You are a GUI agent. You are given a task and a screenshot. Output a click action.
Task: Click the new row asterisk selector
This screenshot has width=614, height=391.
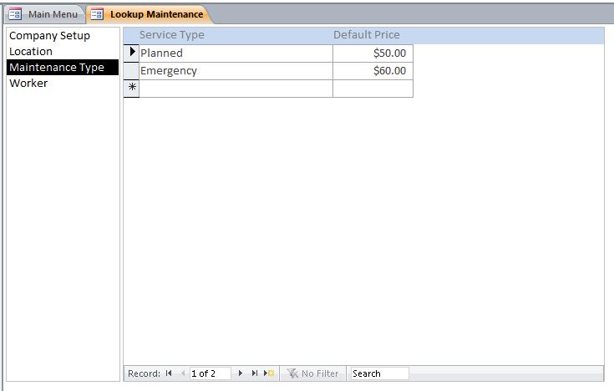pyautogui.click(x=131, y=89)
